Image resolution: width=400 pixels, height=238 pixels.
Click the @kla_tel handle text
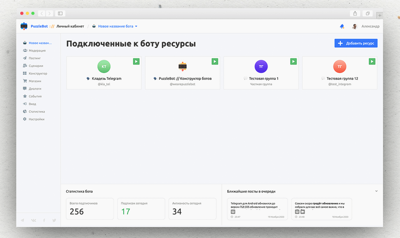(104, 84)
